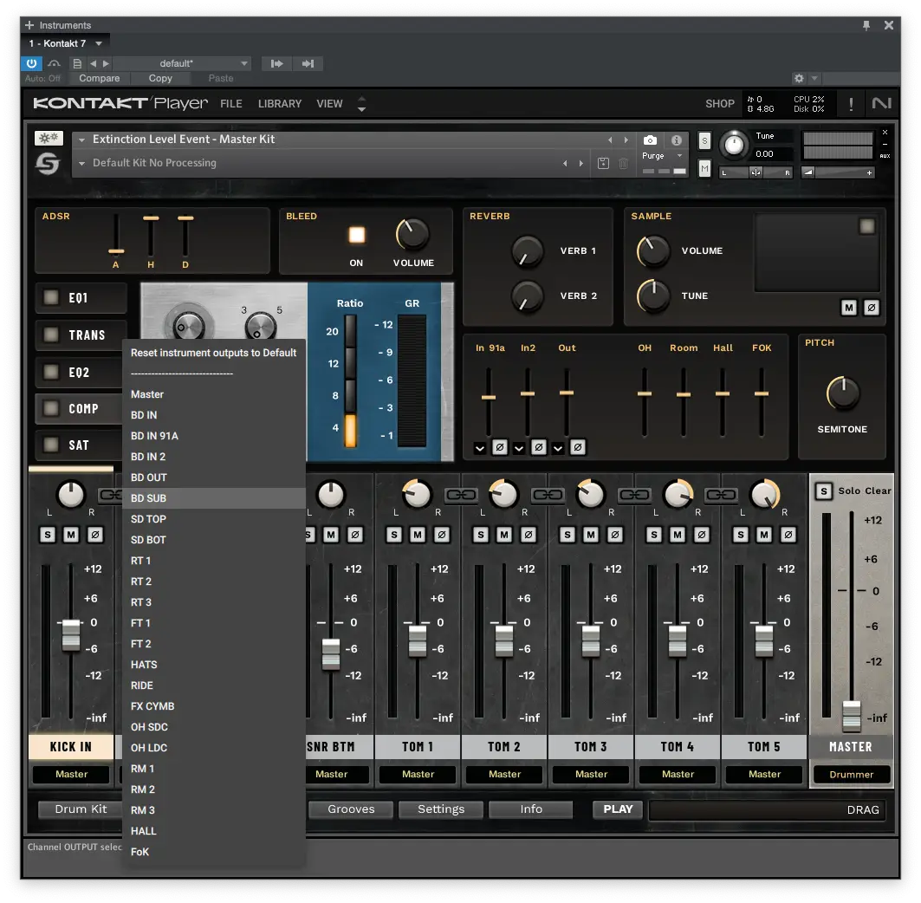Viewport: 921px width, 903px height.
Task: Click the Native Instruments logo icon
Action: click(882, 103)
